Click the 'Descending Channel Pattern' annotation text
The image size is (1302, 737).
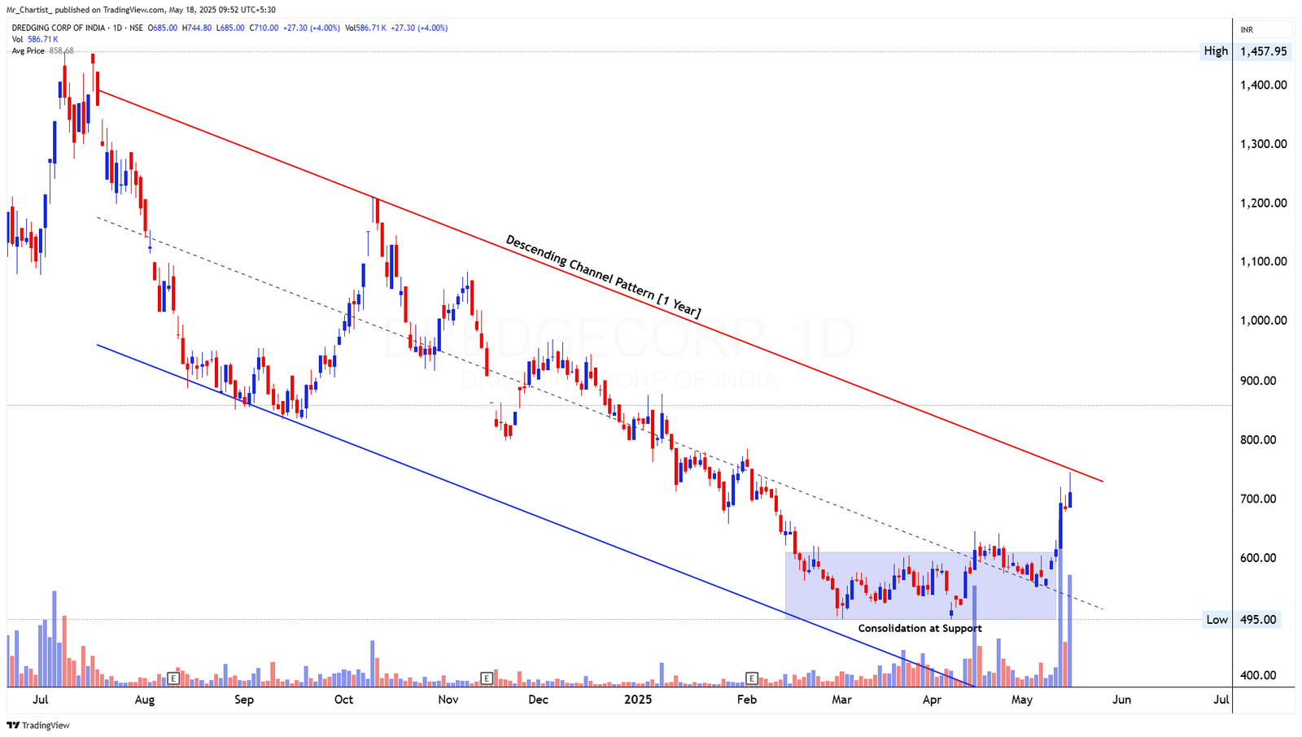601,273
